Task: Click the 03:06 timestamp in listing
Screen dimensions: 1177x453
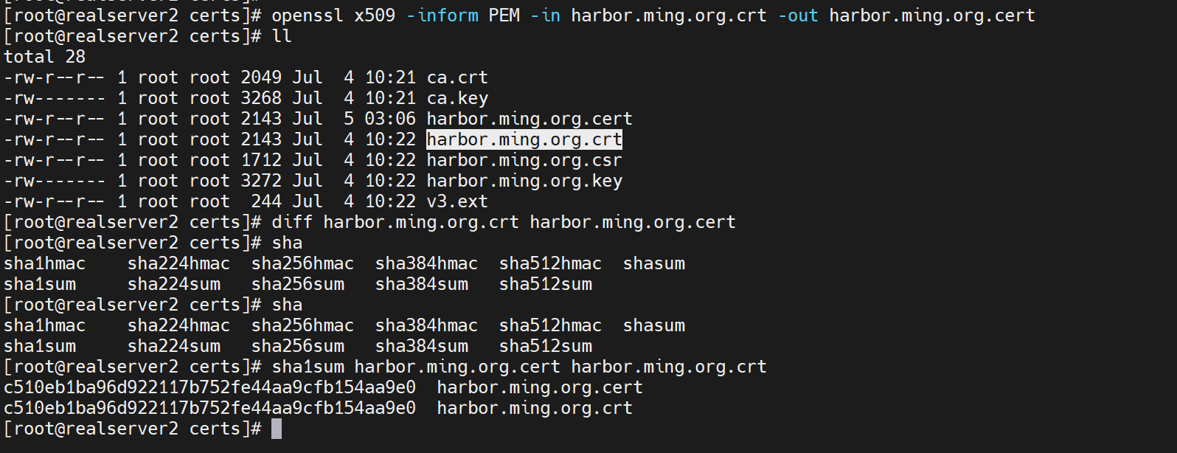Action: coord(390,119)
